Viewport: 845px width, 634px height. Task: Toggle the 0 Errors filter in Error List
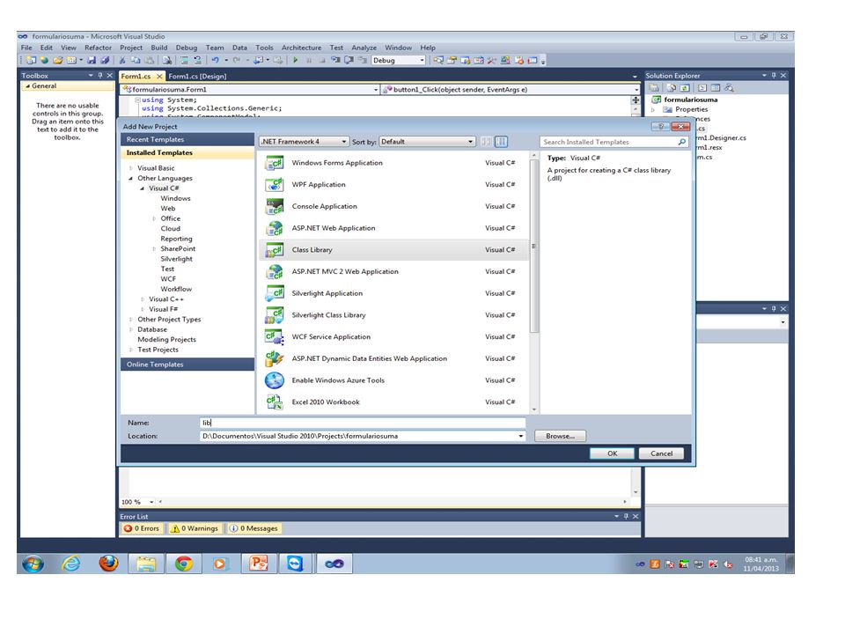coord(142,529)
